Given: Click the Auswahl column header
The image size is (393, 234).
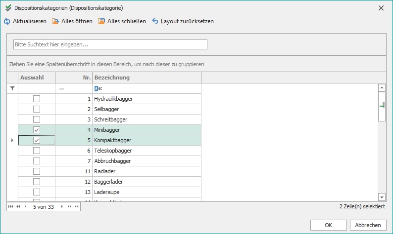Looking at the screenshot, I should [37, 78].
